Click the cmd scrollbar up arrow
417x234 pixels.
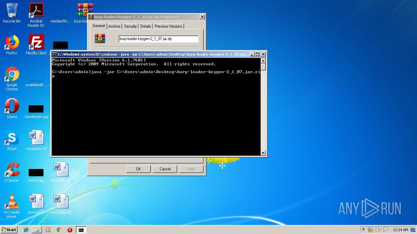point(263,61)
